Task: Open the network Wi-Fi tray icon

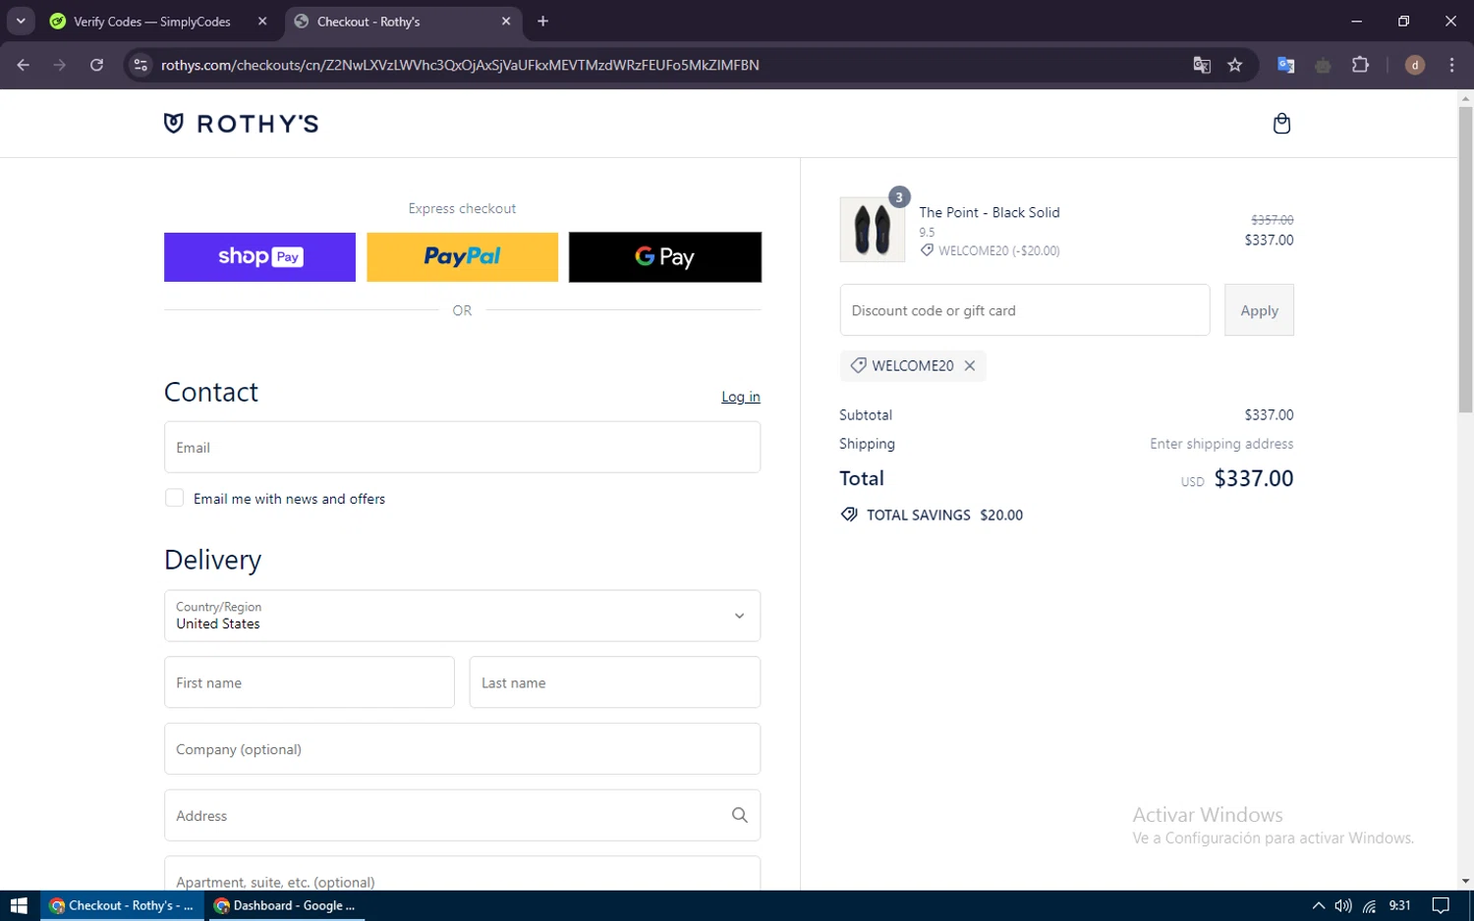Action: click(x=1369, y=905)
